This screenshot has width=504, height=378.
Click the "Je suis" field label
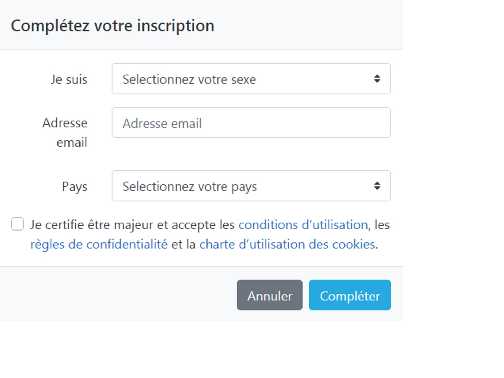coord(69,79)
